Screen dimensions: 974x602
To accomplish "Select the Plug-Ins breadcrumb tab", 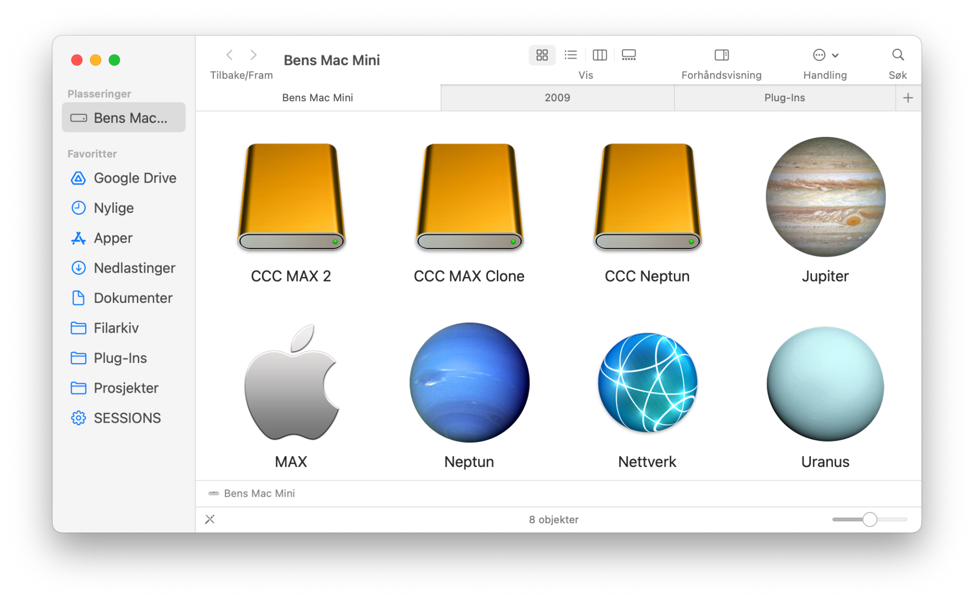I will (785, 97).
